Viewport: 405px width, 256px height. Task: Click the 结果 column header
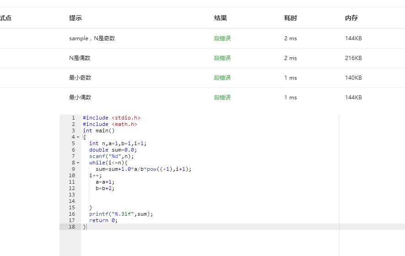click(221, 18)
